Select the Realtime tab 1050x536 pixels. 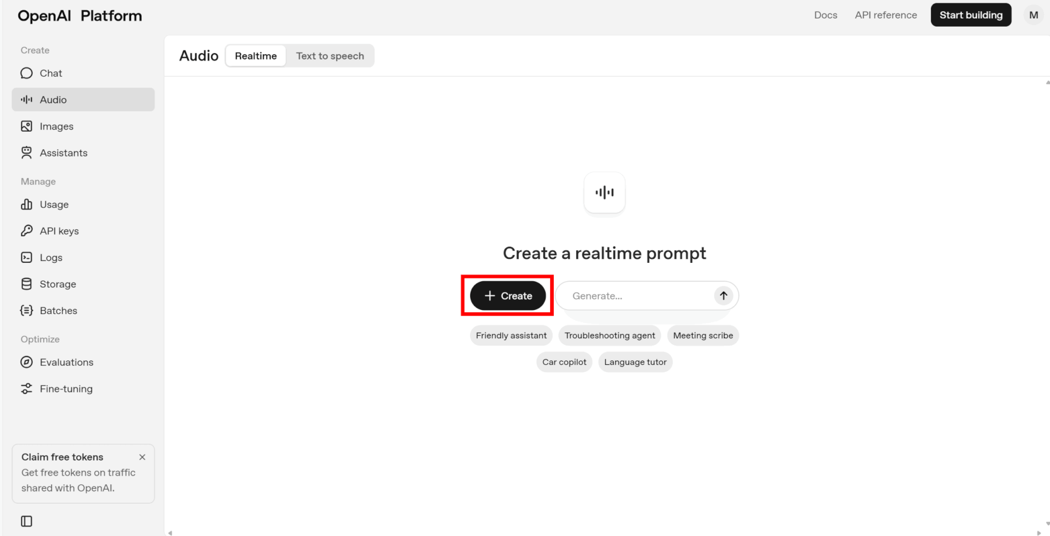point(256,56)
